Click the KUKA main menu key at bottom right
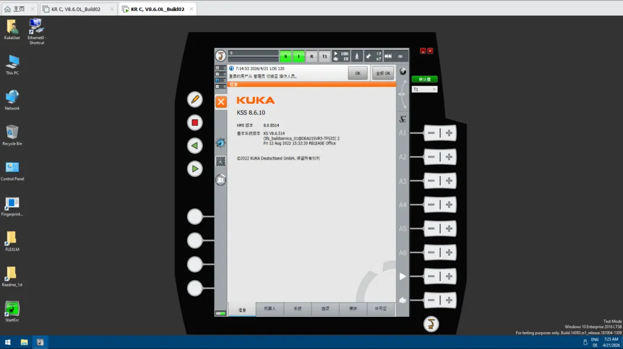This screenshot has width=623, height=349. 431,324
